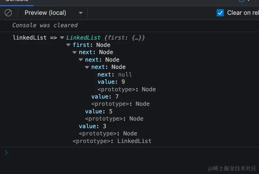This screenshot has height=174, width=259.
Task: Collapse the next: Node containing value 7
Action: coord(81,60)
